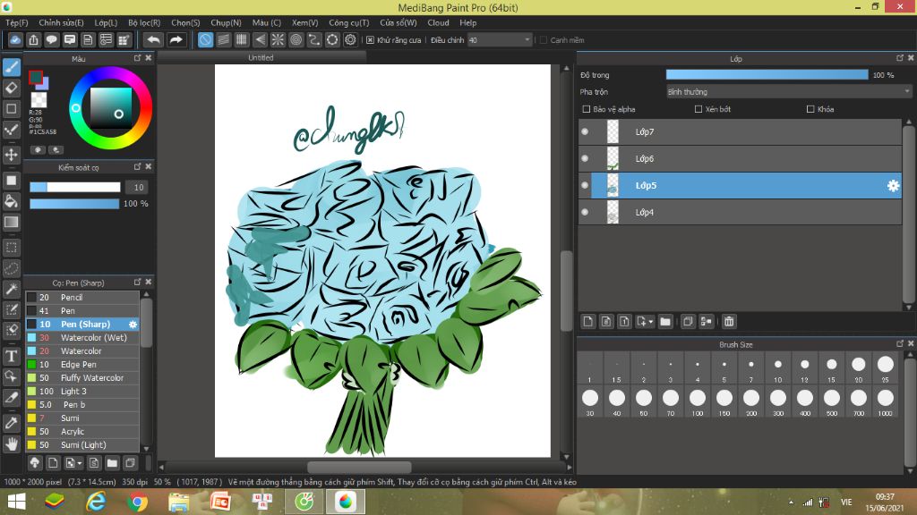The width and height of the screenshot is (917, 515).
Task: Open the Lớp(L) menu
Action: click(x=106, y=22)
